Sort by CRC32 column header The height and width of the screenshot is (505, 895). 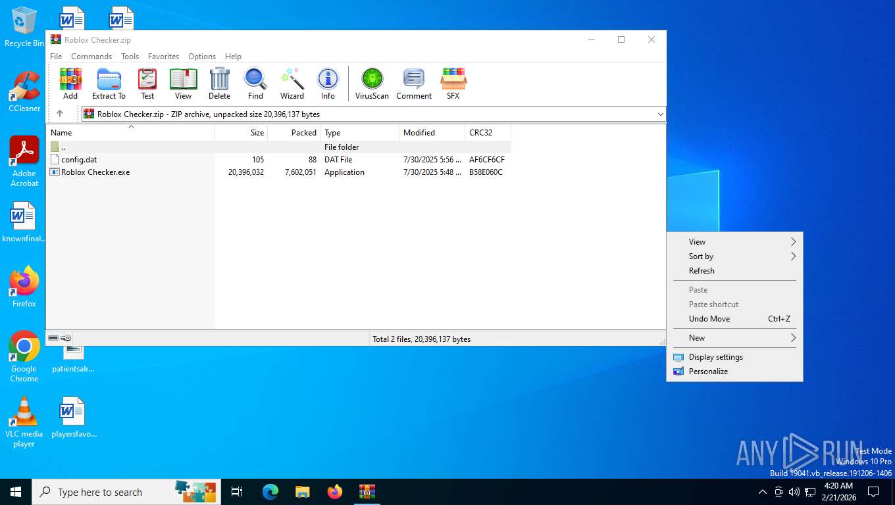coord(488,133)
